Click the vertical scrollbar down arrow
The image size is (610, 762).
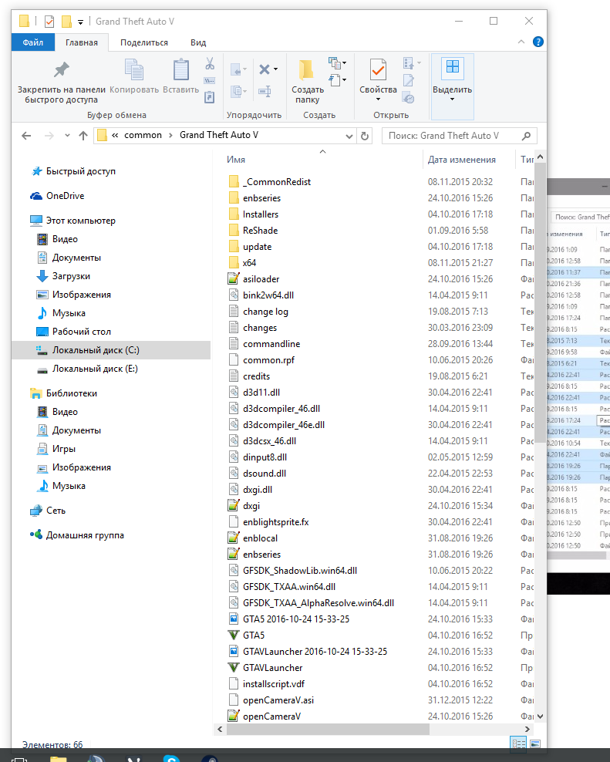point(540,716)
